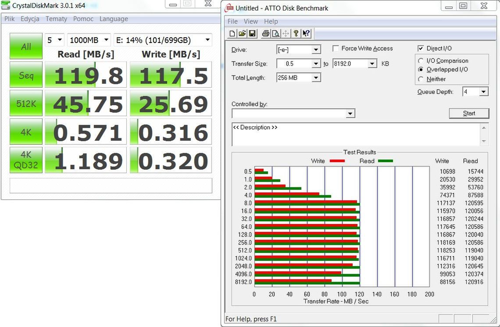500x327 pixels.
Task: Click the CrystalDiskMark title bar app icon
Action: (x=6, y=5)
